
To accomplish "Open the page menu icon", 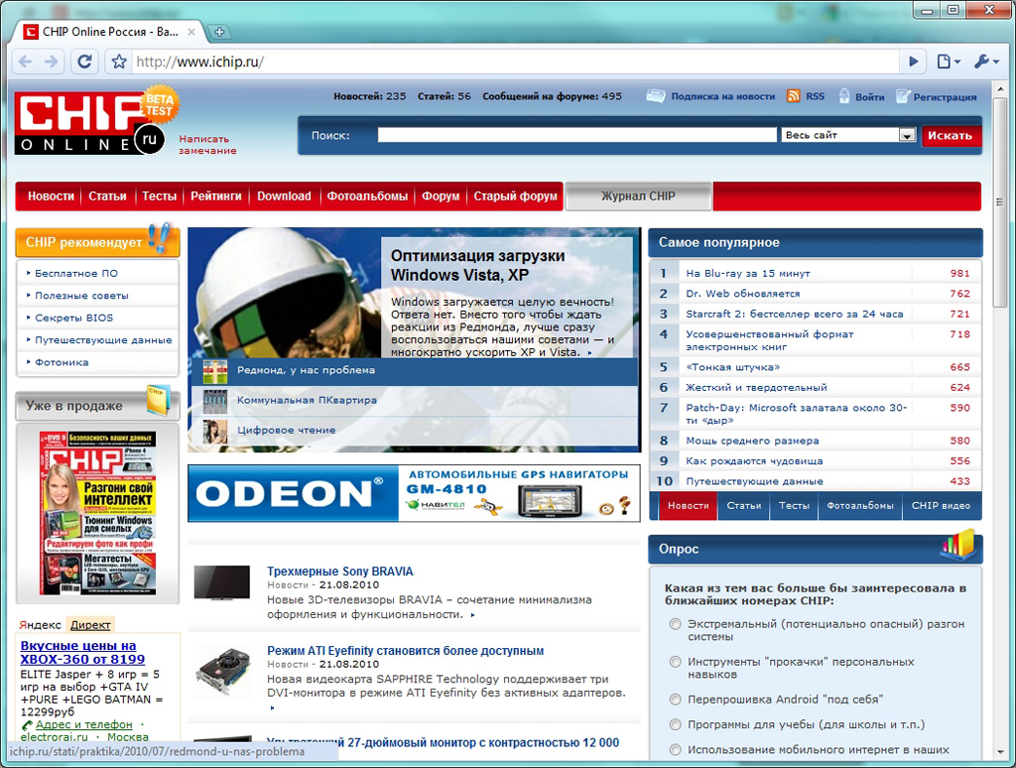I will pos(948,62).
